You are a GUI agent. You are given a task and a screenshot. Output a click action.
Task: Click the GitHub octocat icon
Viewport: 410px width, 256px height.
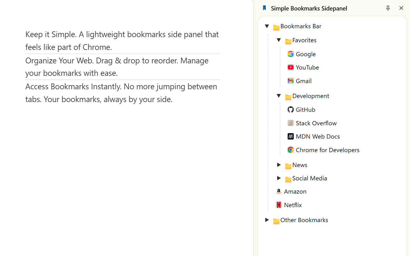291,109
